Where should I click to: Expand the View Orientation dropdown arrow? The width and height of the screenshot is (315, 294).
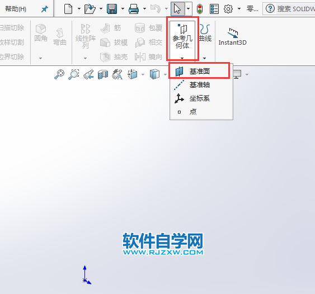(x=143, y=75)
